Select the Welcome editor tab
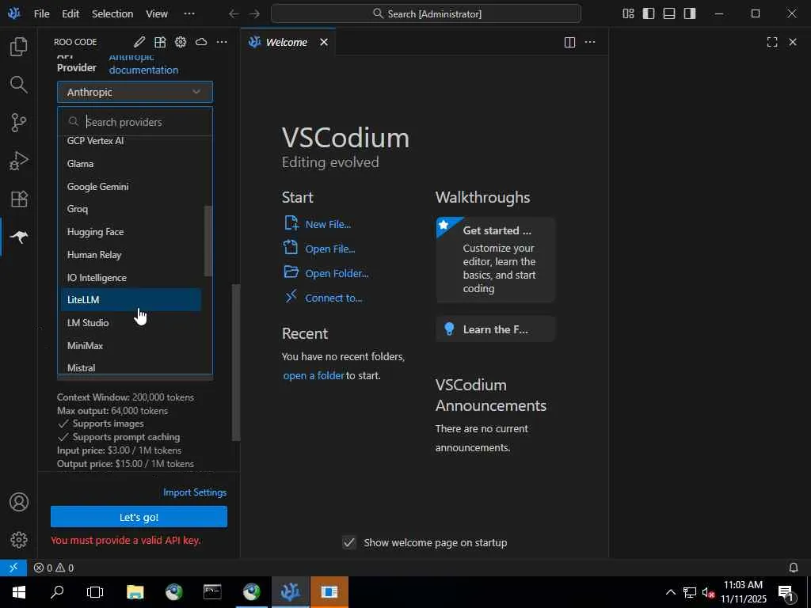This screenshot has width=811, height=608. pos(286,43)
